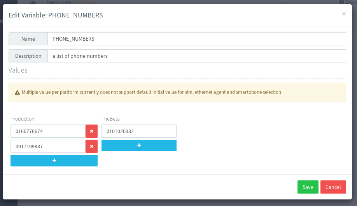
Task: Close the Edit Variable dialog
Action: tap(344, 14)
